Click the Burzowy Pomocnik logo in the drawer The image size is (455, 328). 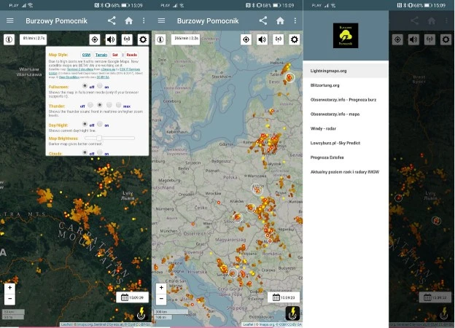click(x=345, y=35)
